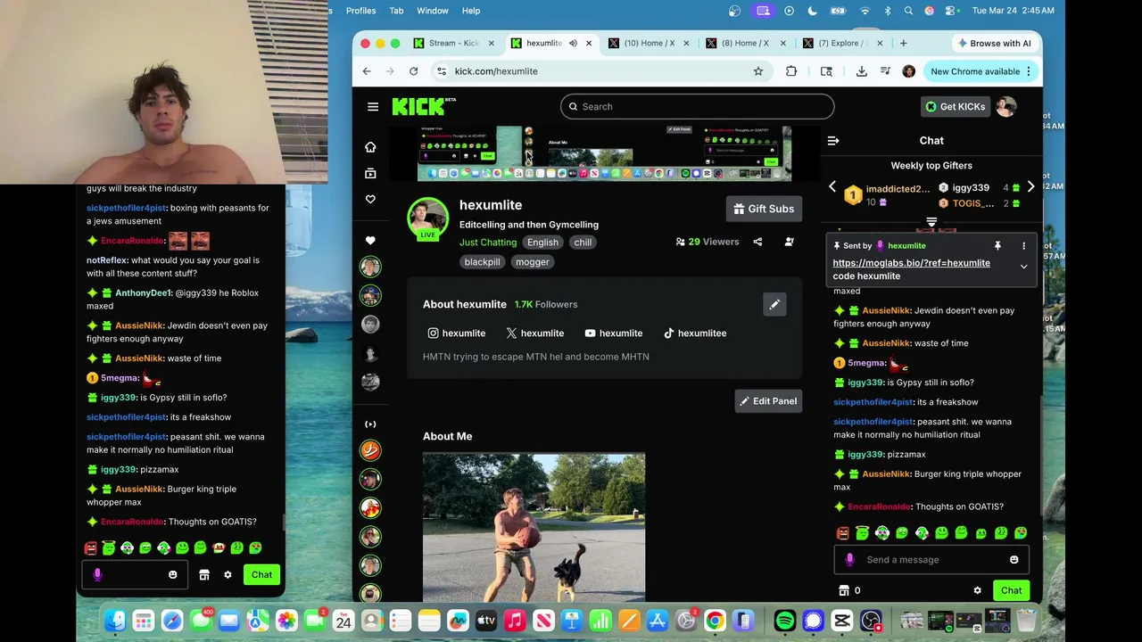Switch to Stream - Kick tab
Image resolution: width=1142 pixels, height=642 pixels.
(x=453, y=43)
